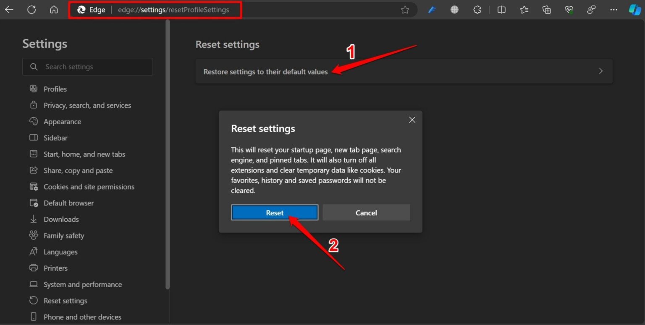The image size is (645, 325).
Task: Expand Restore settings to their default values
Action: pyautogui.click(x=403, y=71)
